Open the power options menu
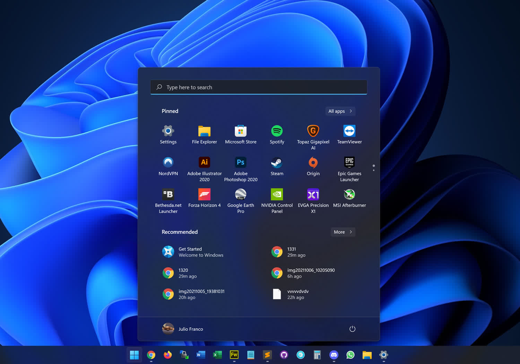 [352, 329]
